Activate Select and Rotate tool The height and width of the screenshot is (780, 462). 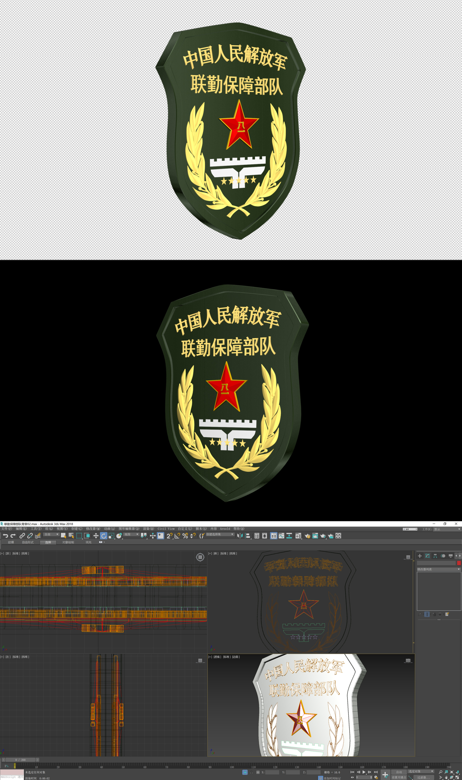103,536
